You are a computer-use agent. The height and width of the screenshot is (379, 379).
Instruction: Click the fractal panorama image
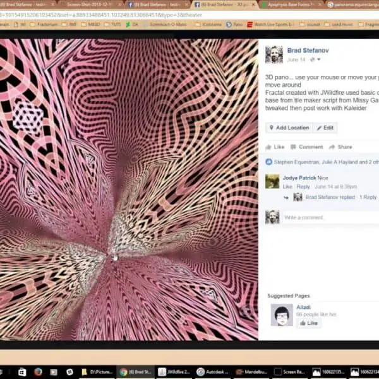click(x=129, y=189)
